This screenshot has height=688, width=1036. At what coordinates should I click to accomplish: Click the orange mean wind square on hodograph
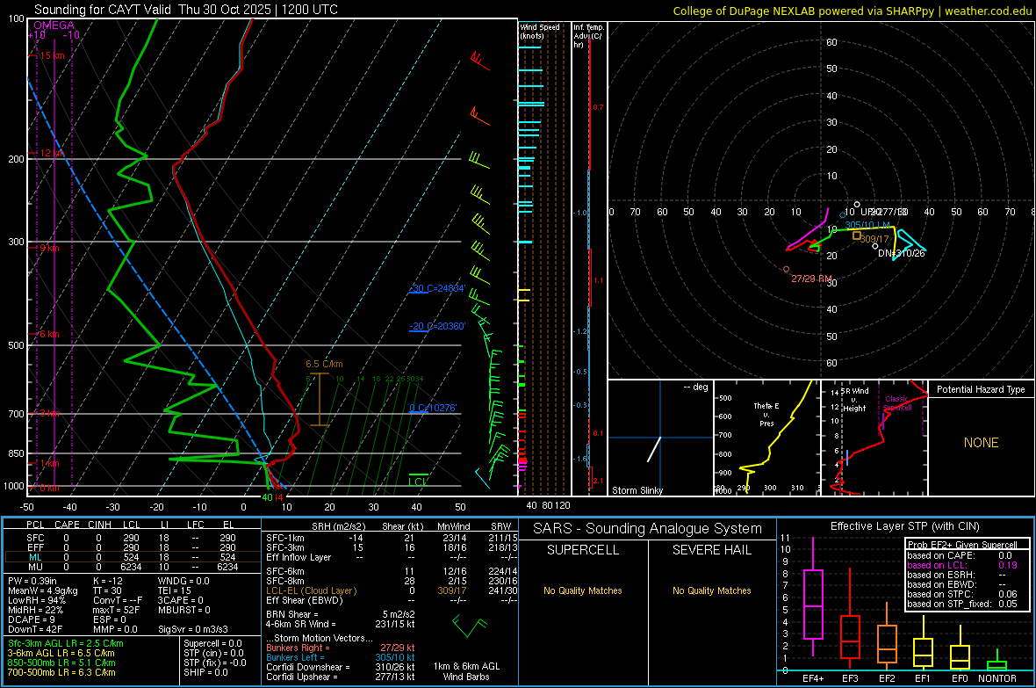(856, 235)
